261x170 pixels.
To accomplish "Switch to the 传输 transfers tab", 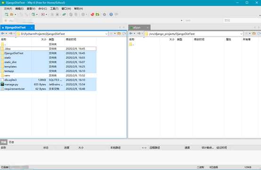I will coord(4,142).
